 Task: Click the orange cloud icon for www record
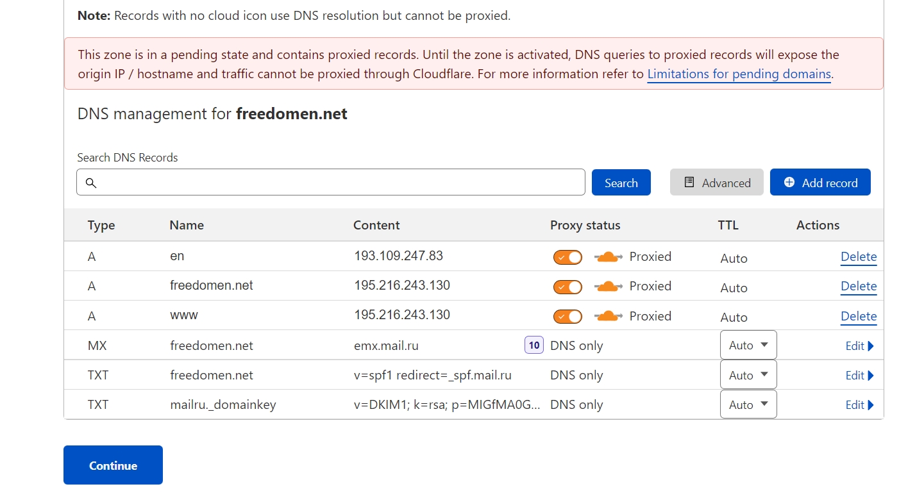coord(608,316)
